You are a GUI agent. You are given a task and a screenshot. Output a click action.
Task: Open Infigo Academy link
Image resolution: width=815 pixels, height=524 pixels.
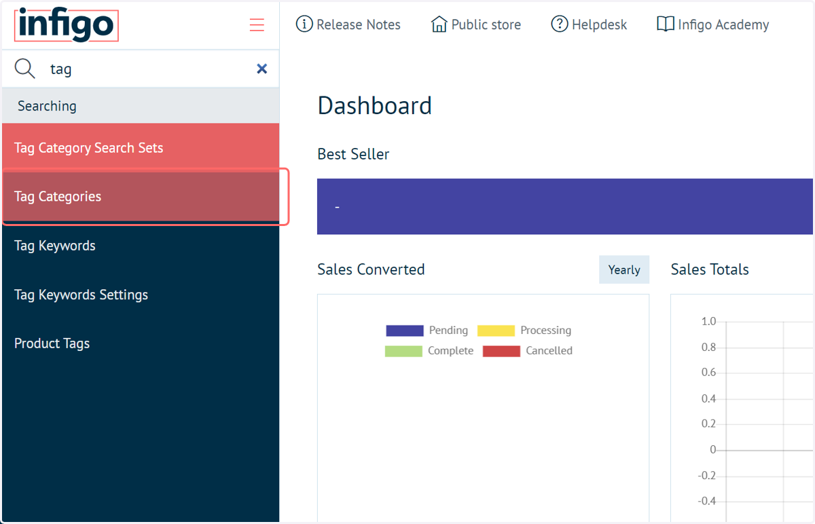pos(712,25)
